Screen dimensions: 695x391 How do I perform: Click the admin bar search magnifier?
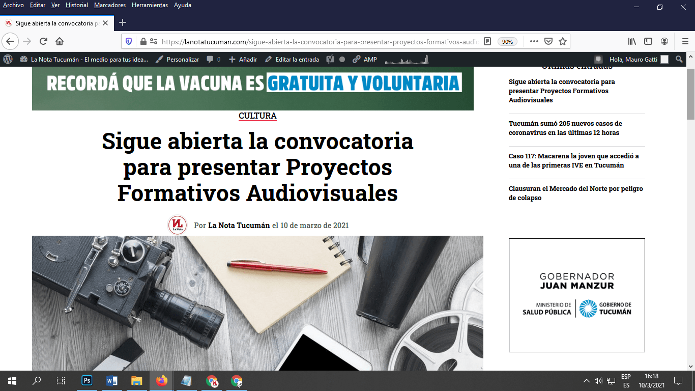(x=679, y=60)
